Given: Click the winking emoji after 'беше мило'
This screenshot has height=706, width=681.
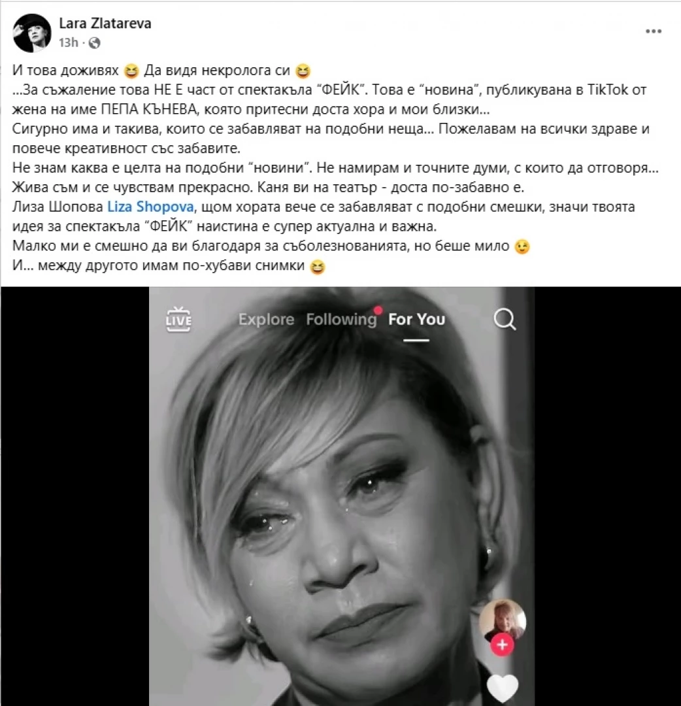Looking at the screenshot, I should click(522, 246).
